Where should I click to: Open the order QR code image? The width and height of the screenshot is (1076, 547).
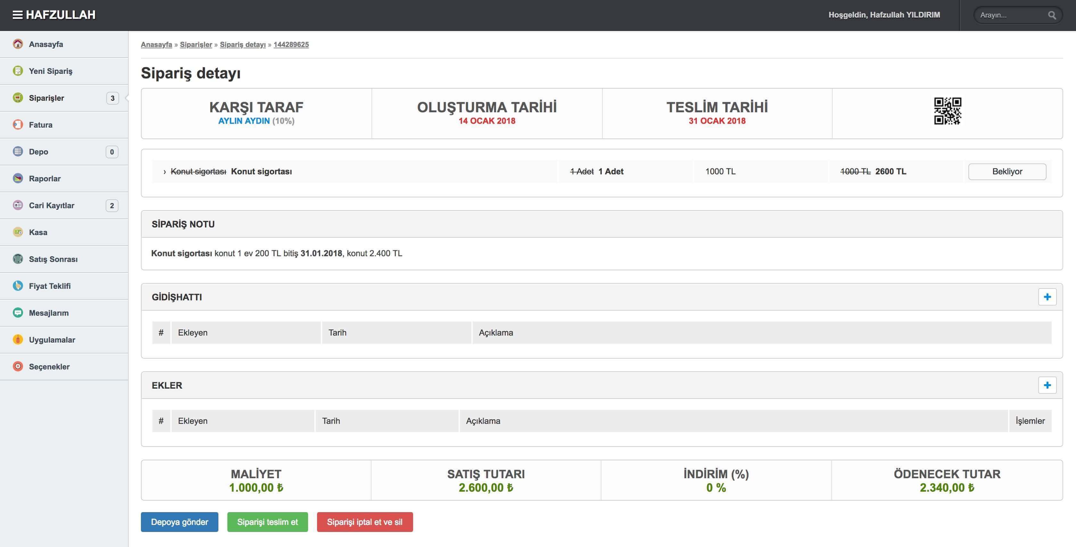(x=947, y=111)
